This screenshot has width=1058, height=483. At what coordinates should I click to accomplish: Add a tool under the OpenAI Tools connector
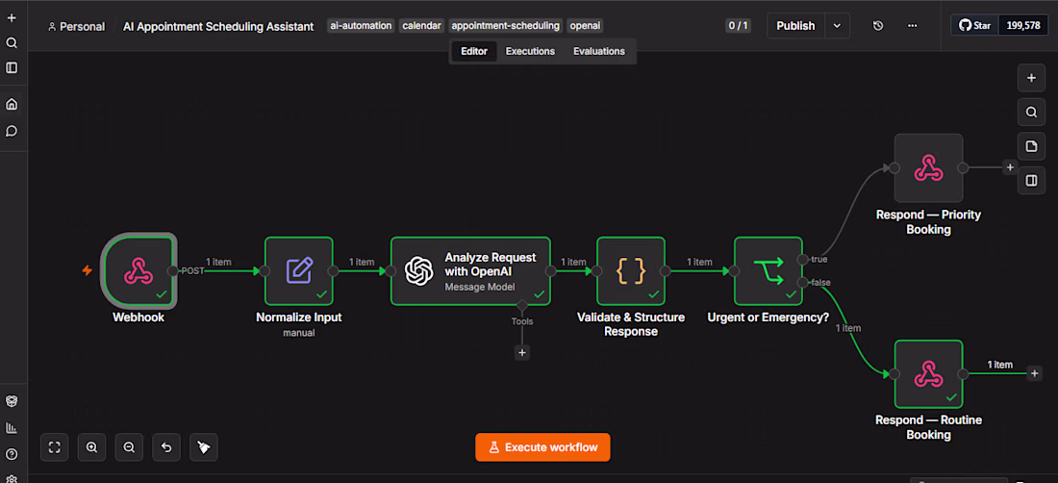coord(521,352)
